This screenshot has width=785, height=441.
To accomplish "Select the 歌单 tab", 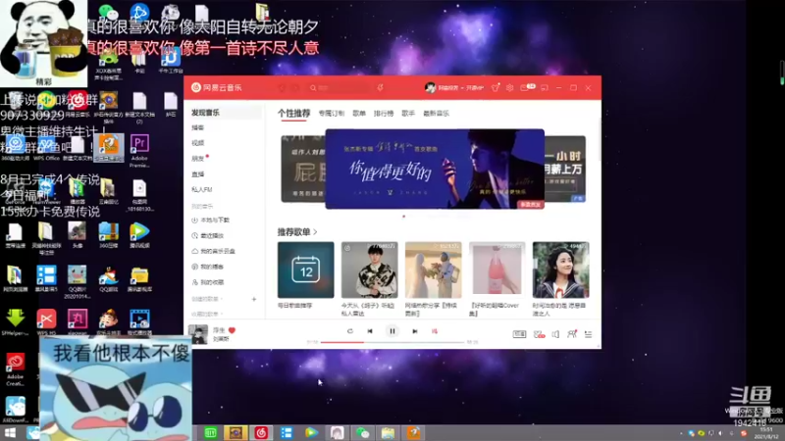I will pos(359,114).
